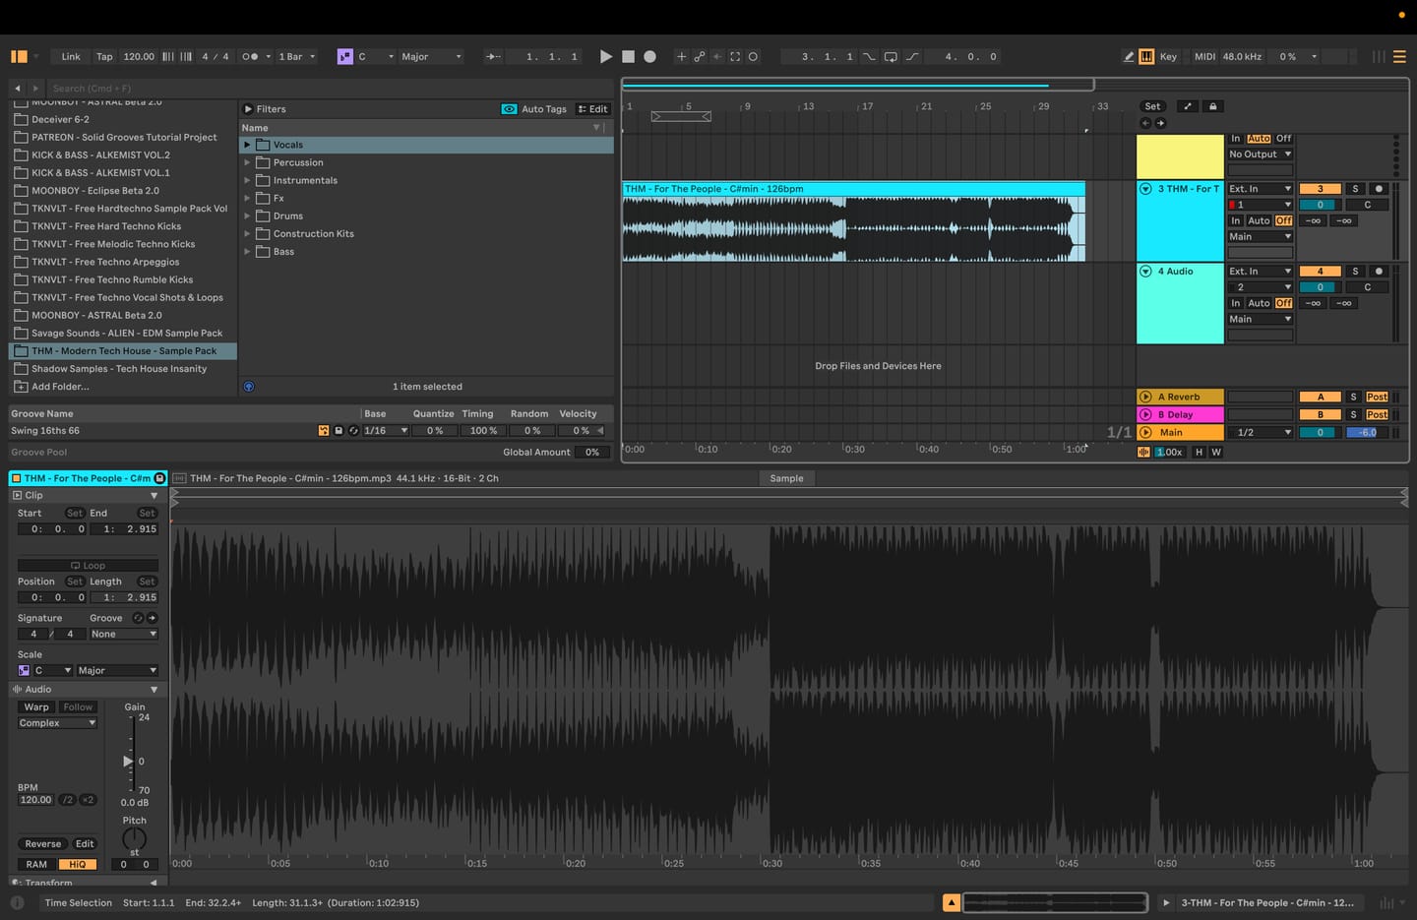
Task: Toggle the metronome icon
Action: (x=250, y=56)
